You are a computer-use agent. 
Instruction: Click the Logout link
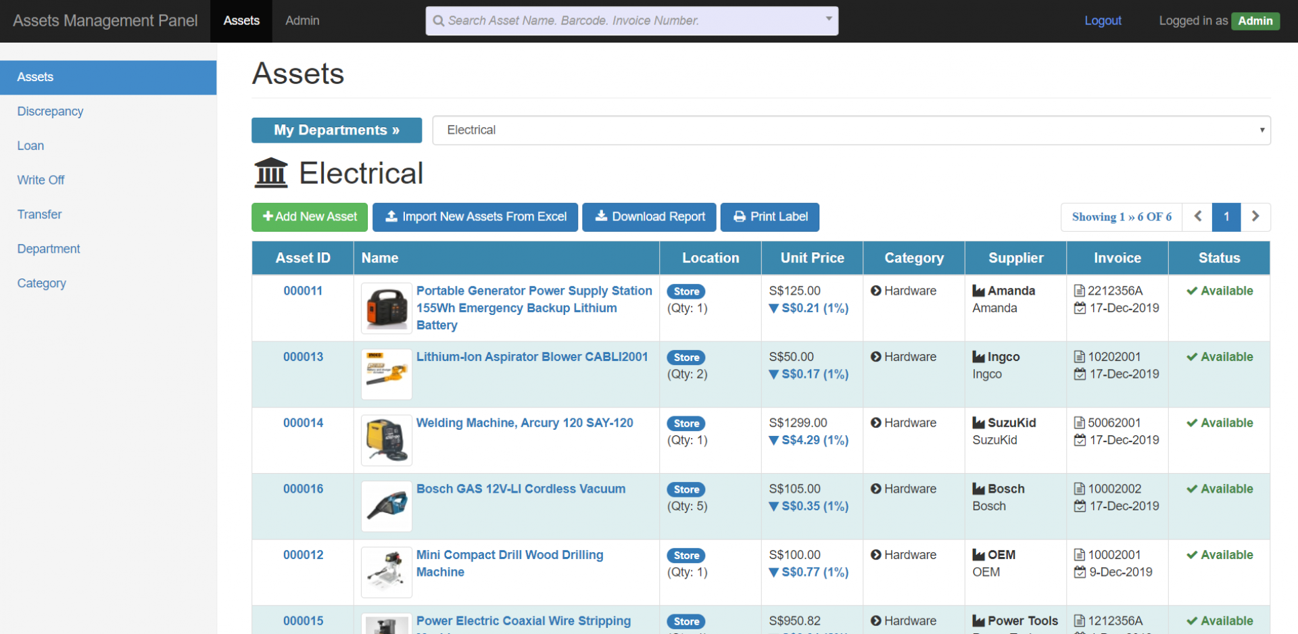point(1103,20)
